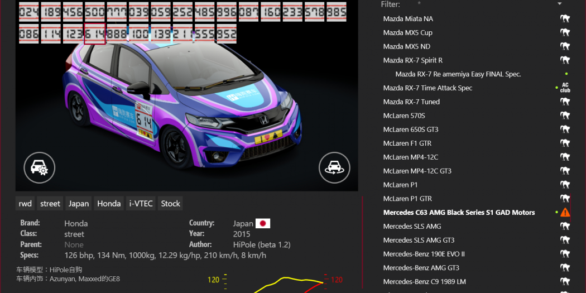586x293 pixels.
Task: Click the i-VTEC tag
Action: click(141, 203)
